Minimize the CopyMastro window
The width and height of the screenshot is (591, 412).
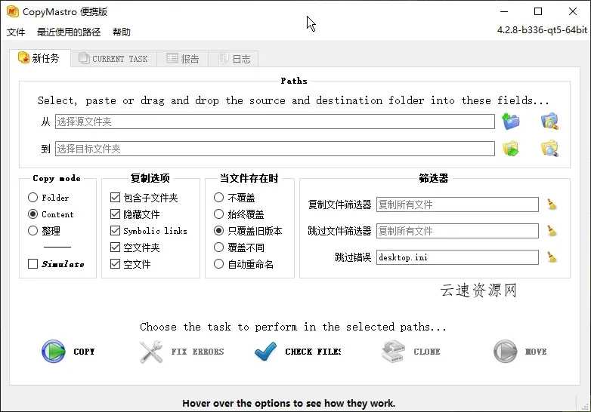click(504, 11)
